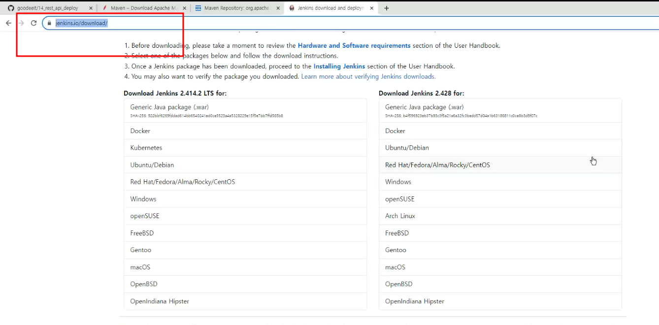Open a new tab with plus icon
This screenshot has height=325, width=659.
pyautogui.click(x=387, y=8)
